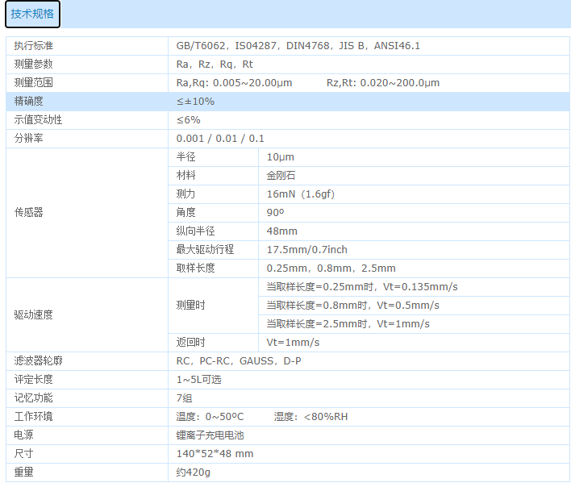Click the 测量范围 row label
This screenshot has width=575, height=487.
34,83
